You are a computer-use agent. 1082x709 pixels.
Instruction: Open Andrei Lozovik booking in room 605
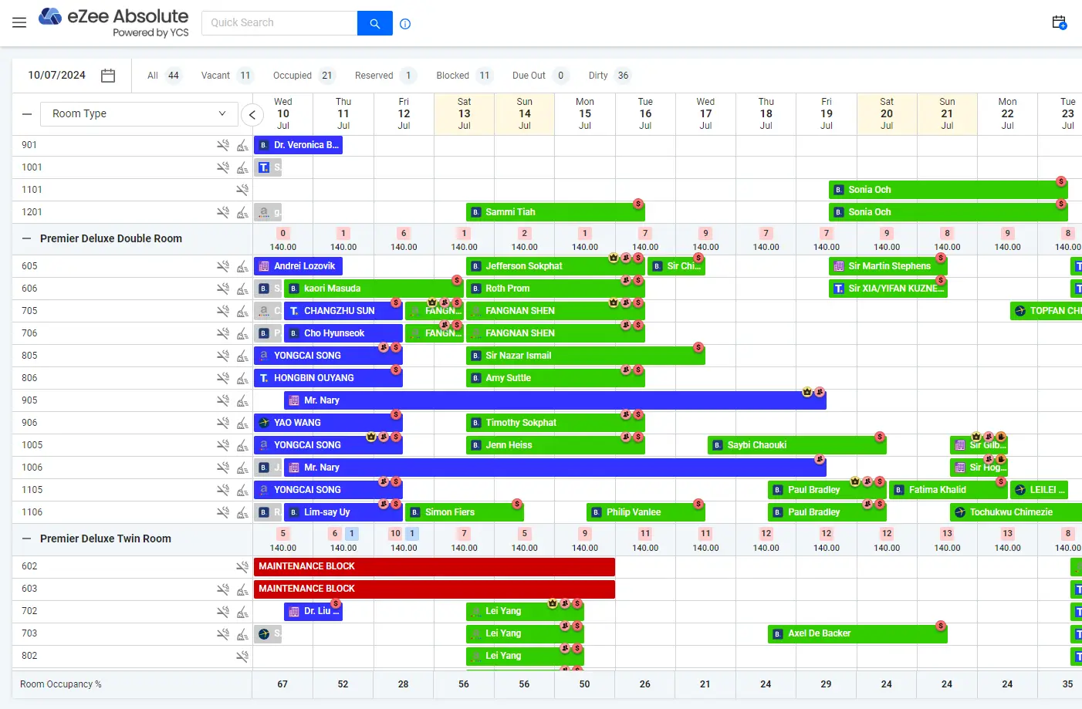coord(298,266)
